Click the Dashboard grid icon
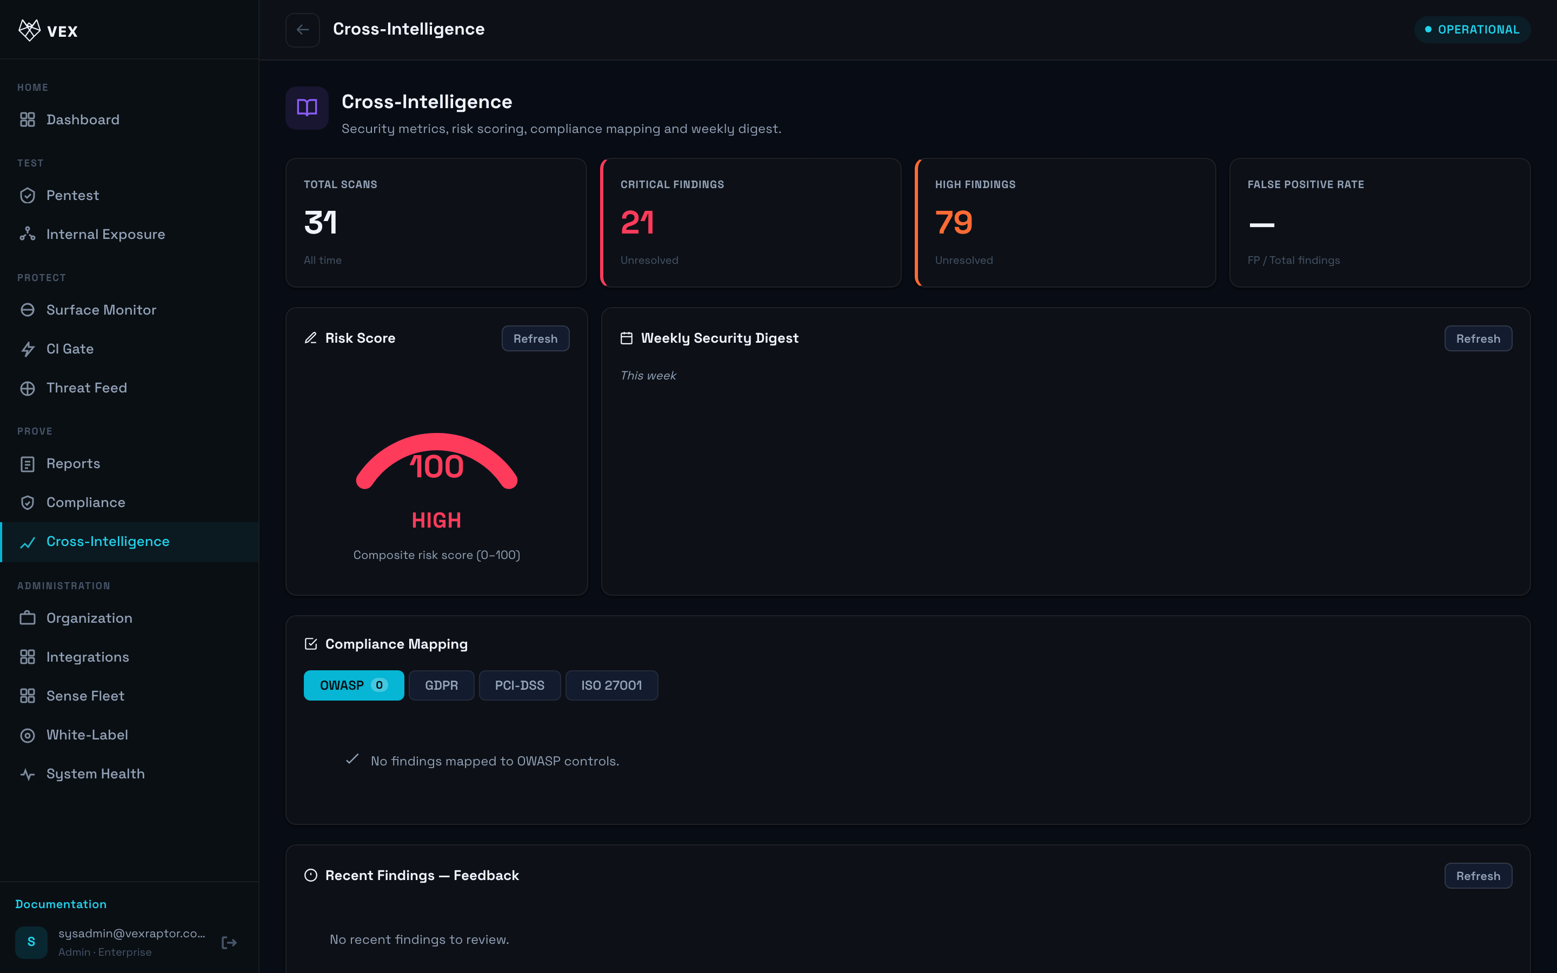 (x=28, y=119)
